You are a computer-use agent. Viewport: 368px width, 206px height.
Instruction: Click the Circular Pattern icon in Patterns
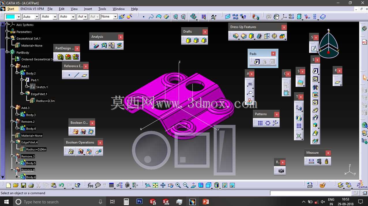[x=268, y=123]
